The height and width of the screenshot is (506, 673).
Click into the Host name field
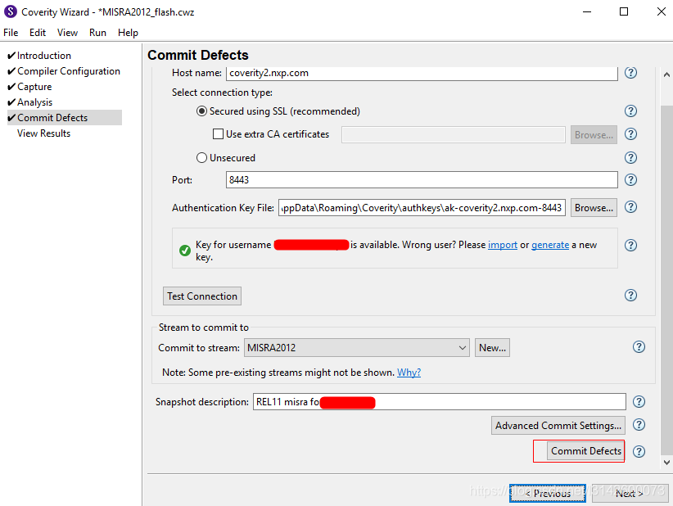pyautogui.click(x=422, y=73)
